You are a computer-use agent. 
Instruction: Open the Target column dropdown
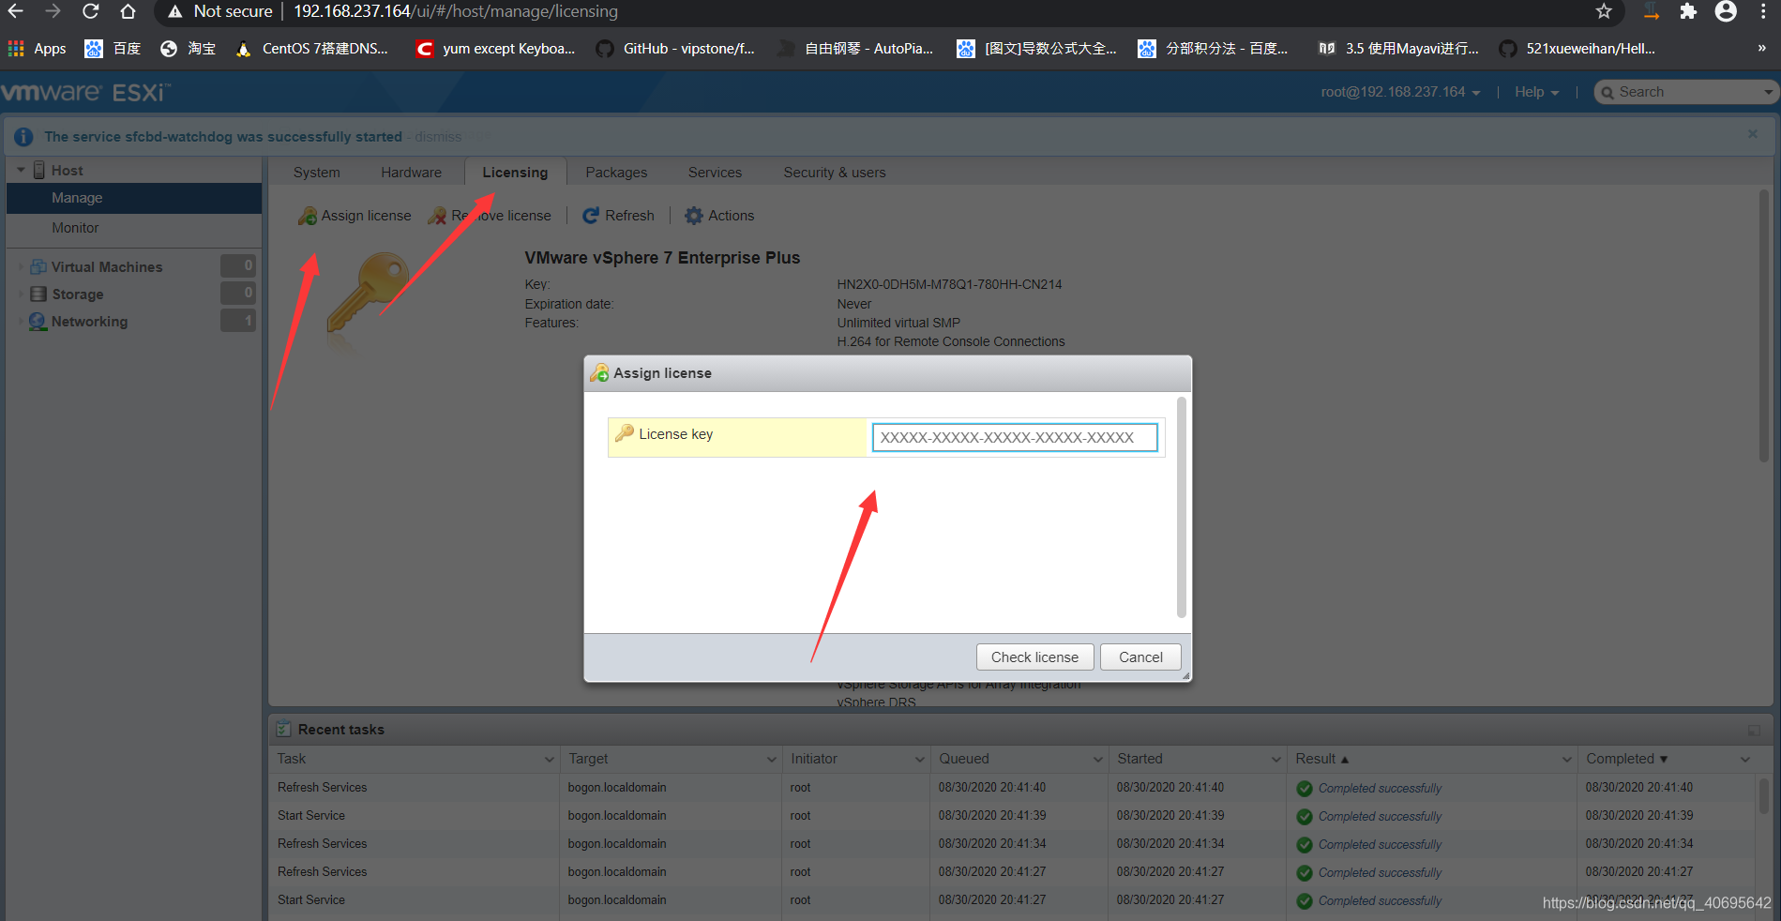[x=772, y=759]
